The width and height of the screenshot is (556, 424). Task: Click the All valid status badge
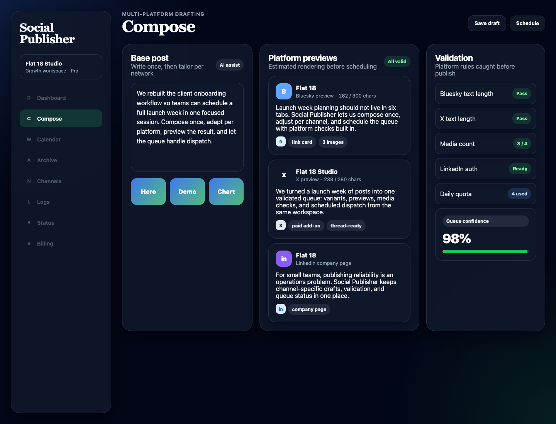point(397,61)
